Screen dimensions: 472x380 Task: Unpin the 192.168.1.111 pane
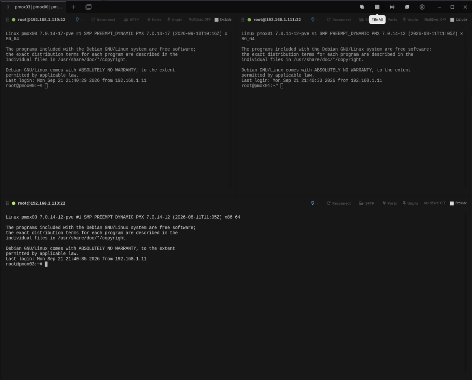point(410,20)
